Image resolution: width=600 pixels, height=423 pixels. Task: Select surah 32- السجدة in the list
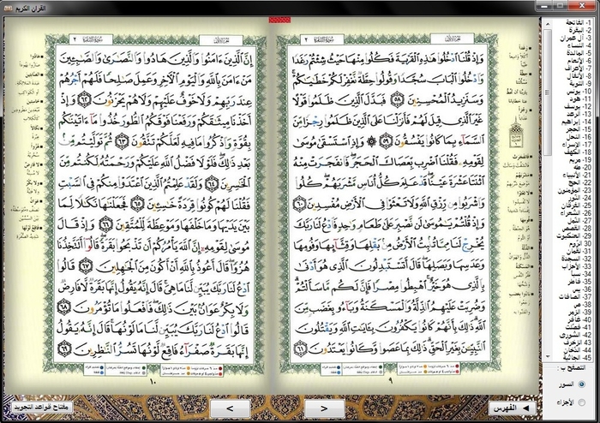tap(577, 259)
